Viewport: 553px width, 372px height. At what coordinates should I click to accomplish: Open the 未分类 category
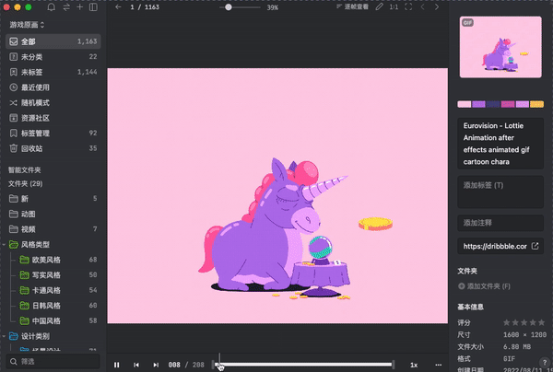[53, 57]
